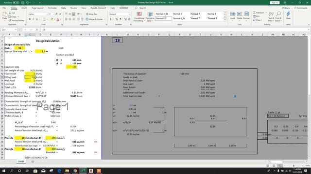Click the Cut scissors icon
This screenshot has width=311, height=174.
10,13
